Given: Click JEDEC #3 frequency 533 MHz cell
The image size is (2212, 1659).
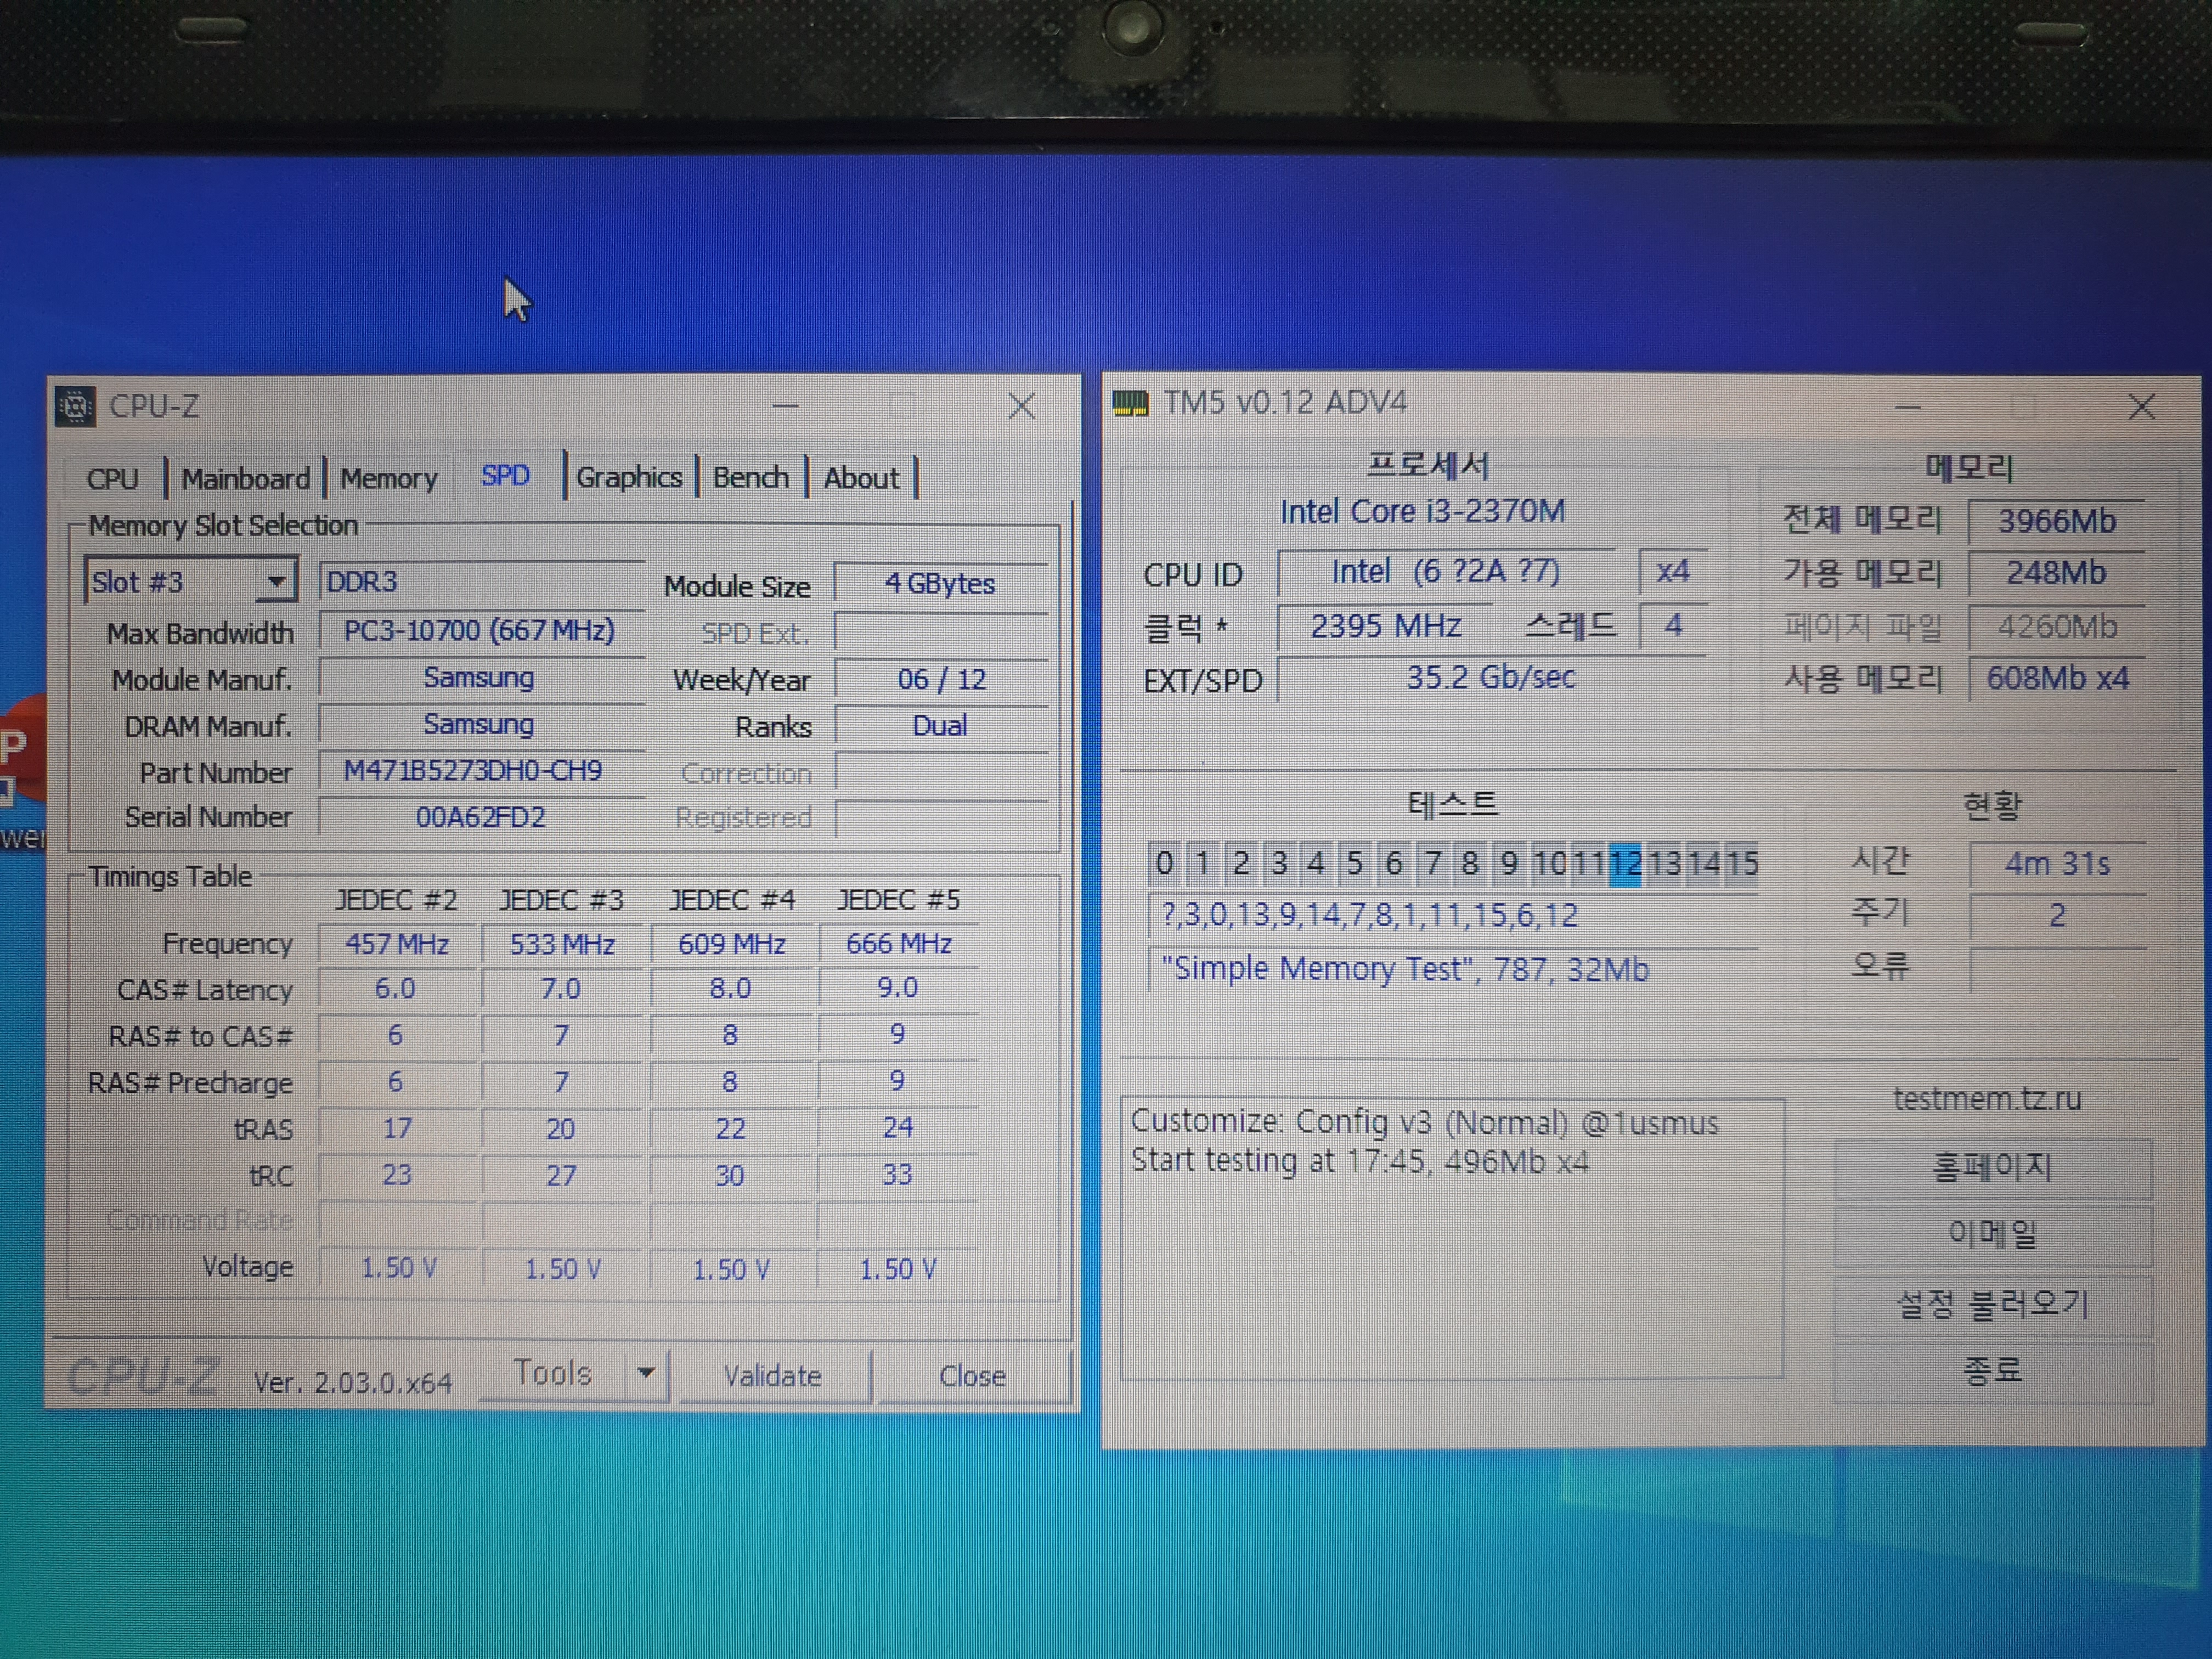Looking at the screenshot, I should click(x=562, y=944).
